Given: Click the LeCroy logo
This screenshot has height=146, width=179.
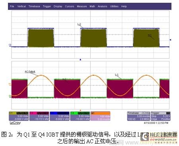Looking at the screenshot, I should (x=15, y=123).
